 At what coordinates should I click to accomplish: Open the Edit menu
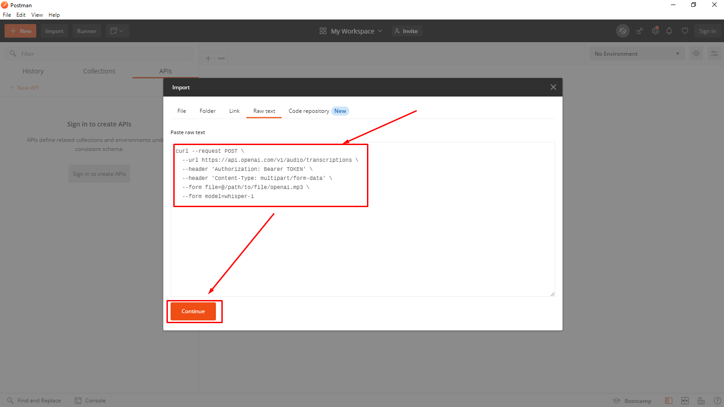[21, 15]
